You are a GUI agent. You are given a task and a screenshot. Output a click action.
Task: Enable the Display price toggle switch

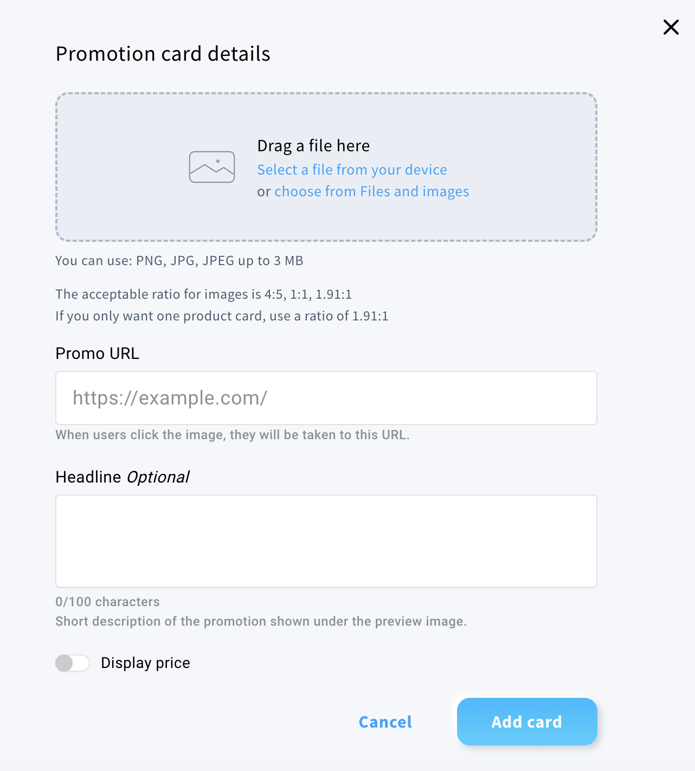point(73,663)
